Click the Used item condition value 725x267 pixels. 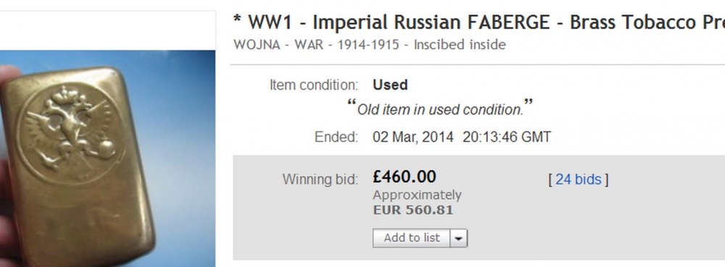390,85
